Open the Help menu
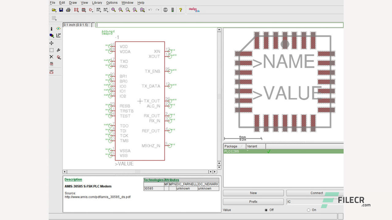392x220 pixels. tap(141, 3)
